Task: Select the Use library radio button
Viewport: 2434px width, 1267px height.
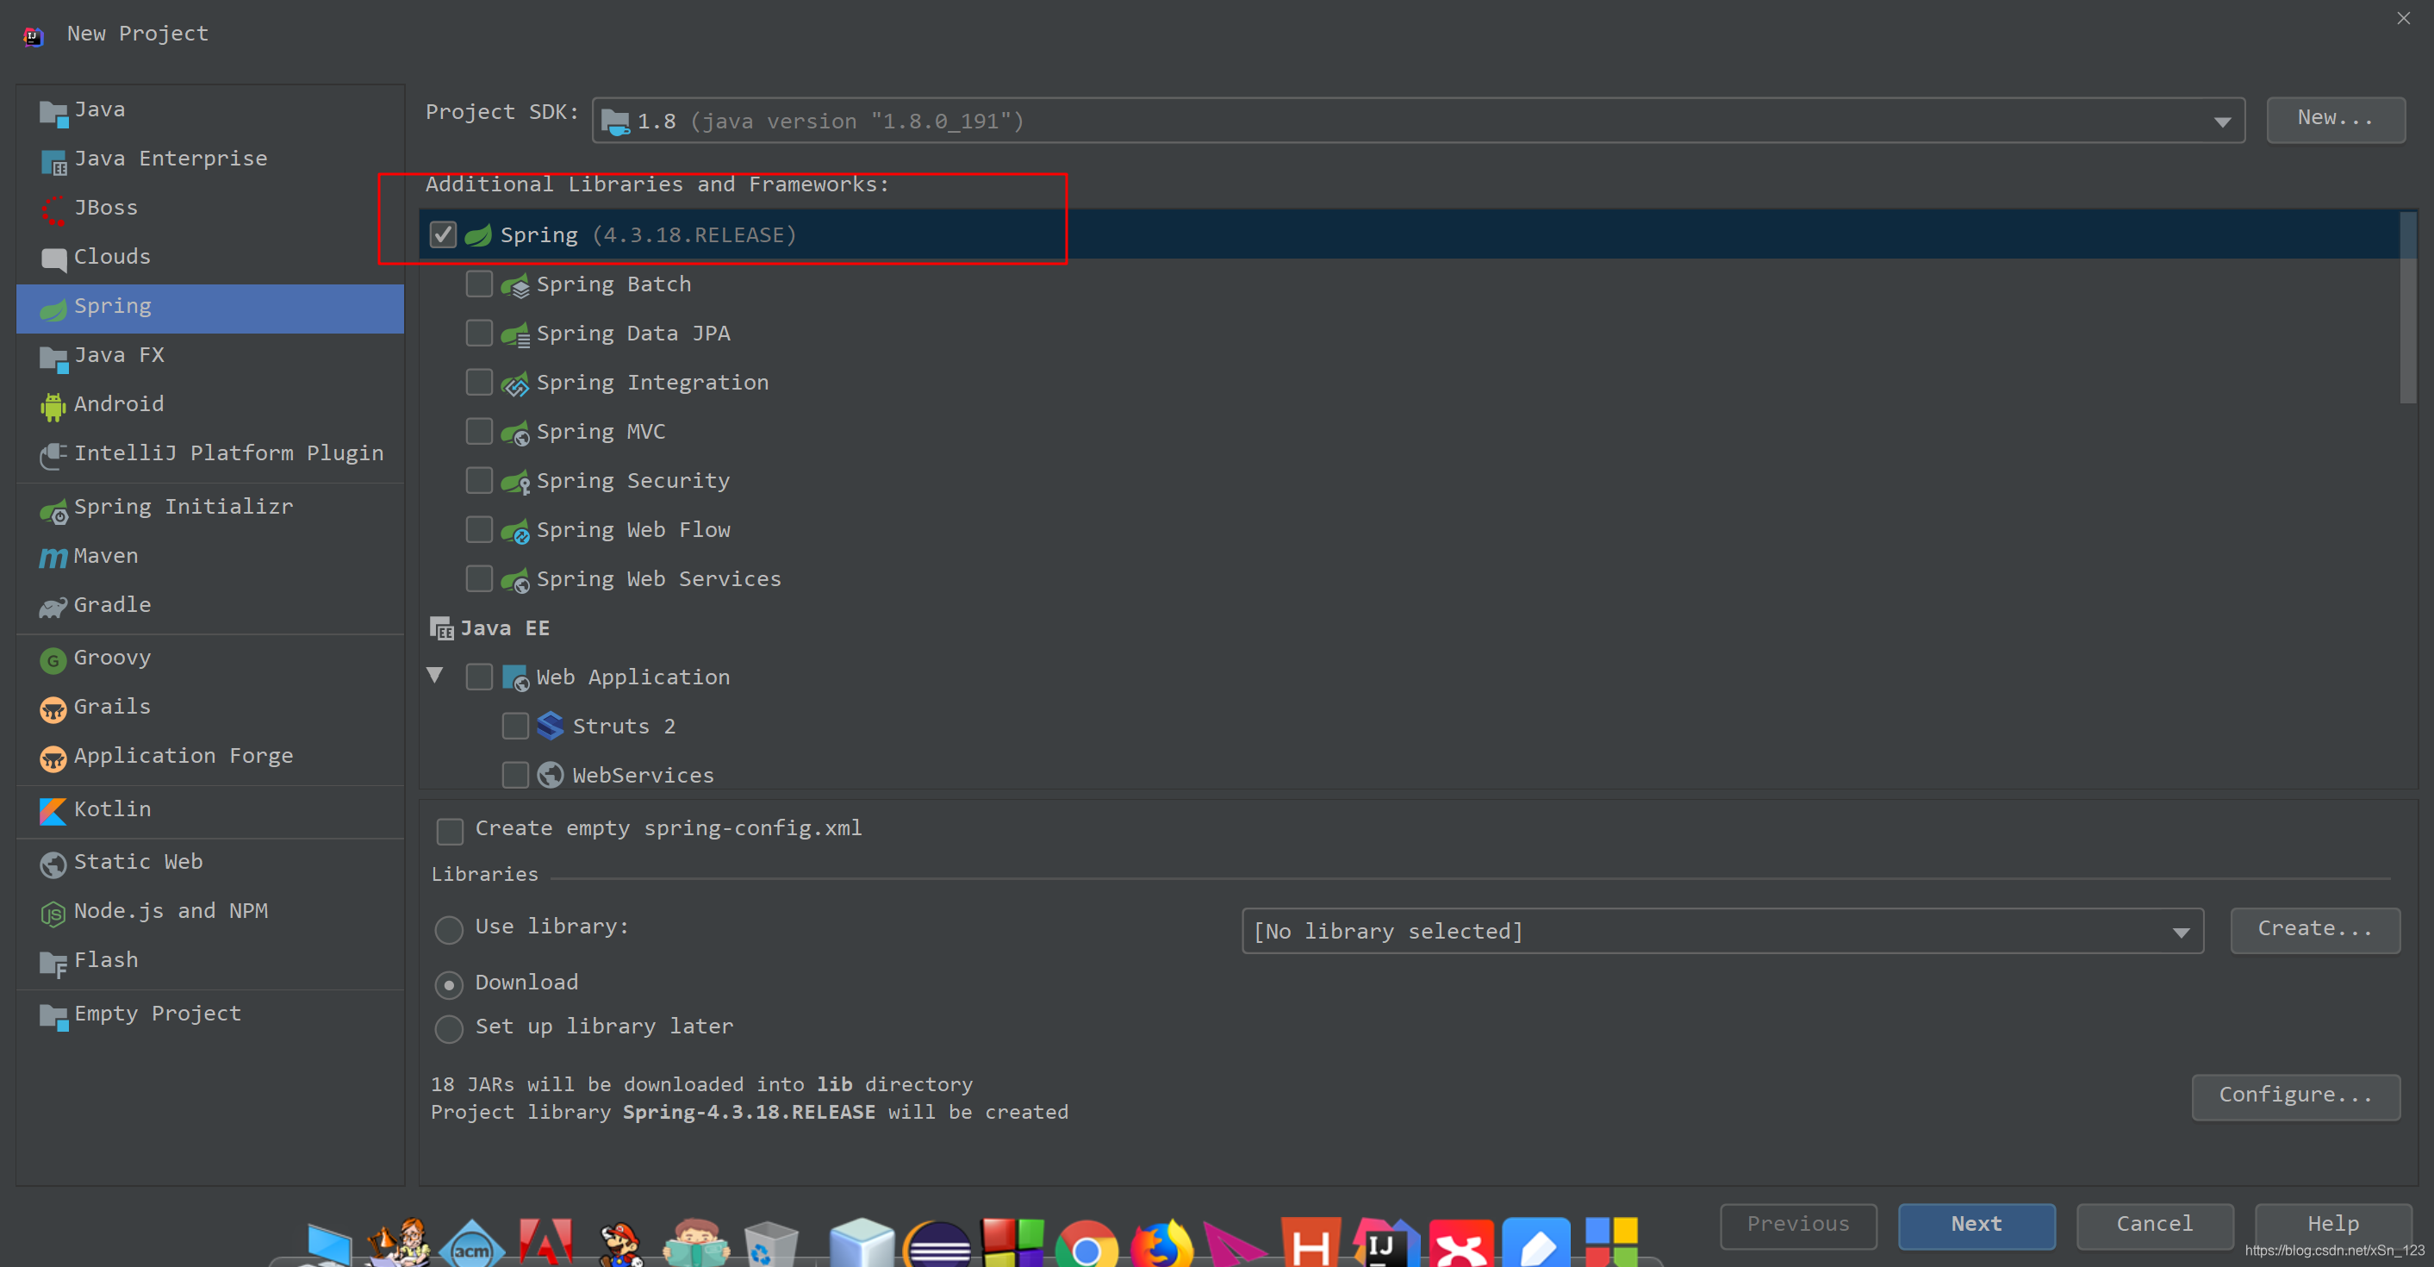Action: point(449,929)
